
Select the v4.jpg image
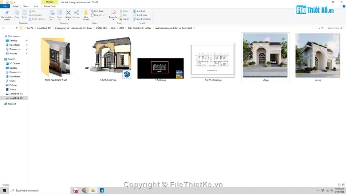pos(318,57)
